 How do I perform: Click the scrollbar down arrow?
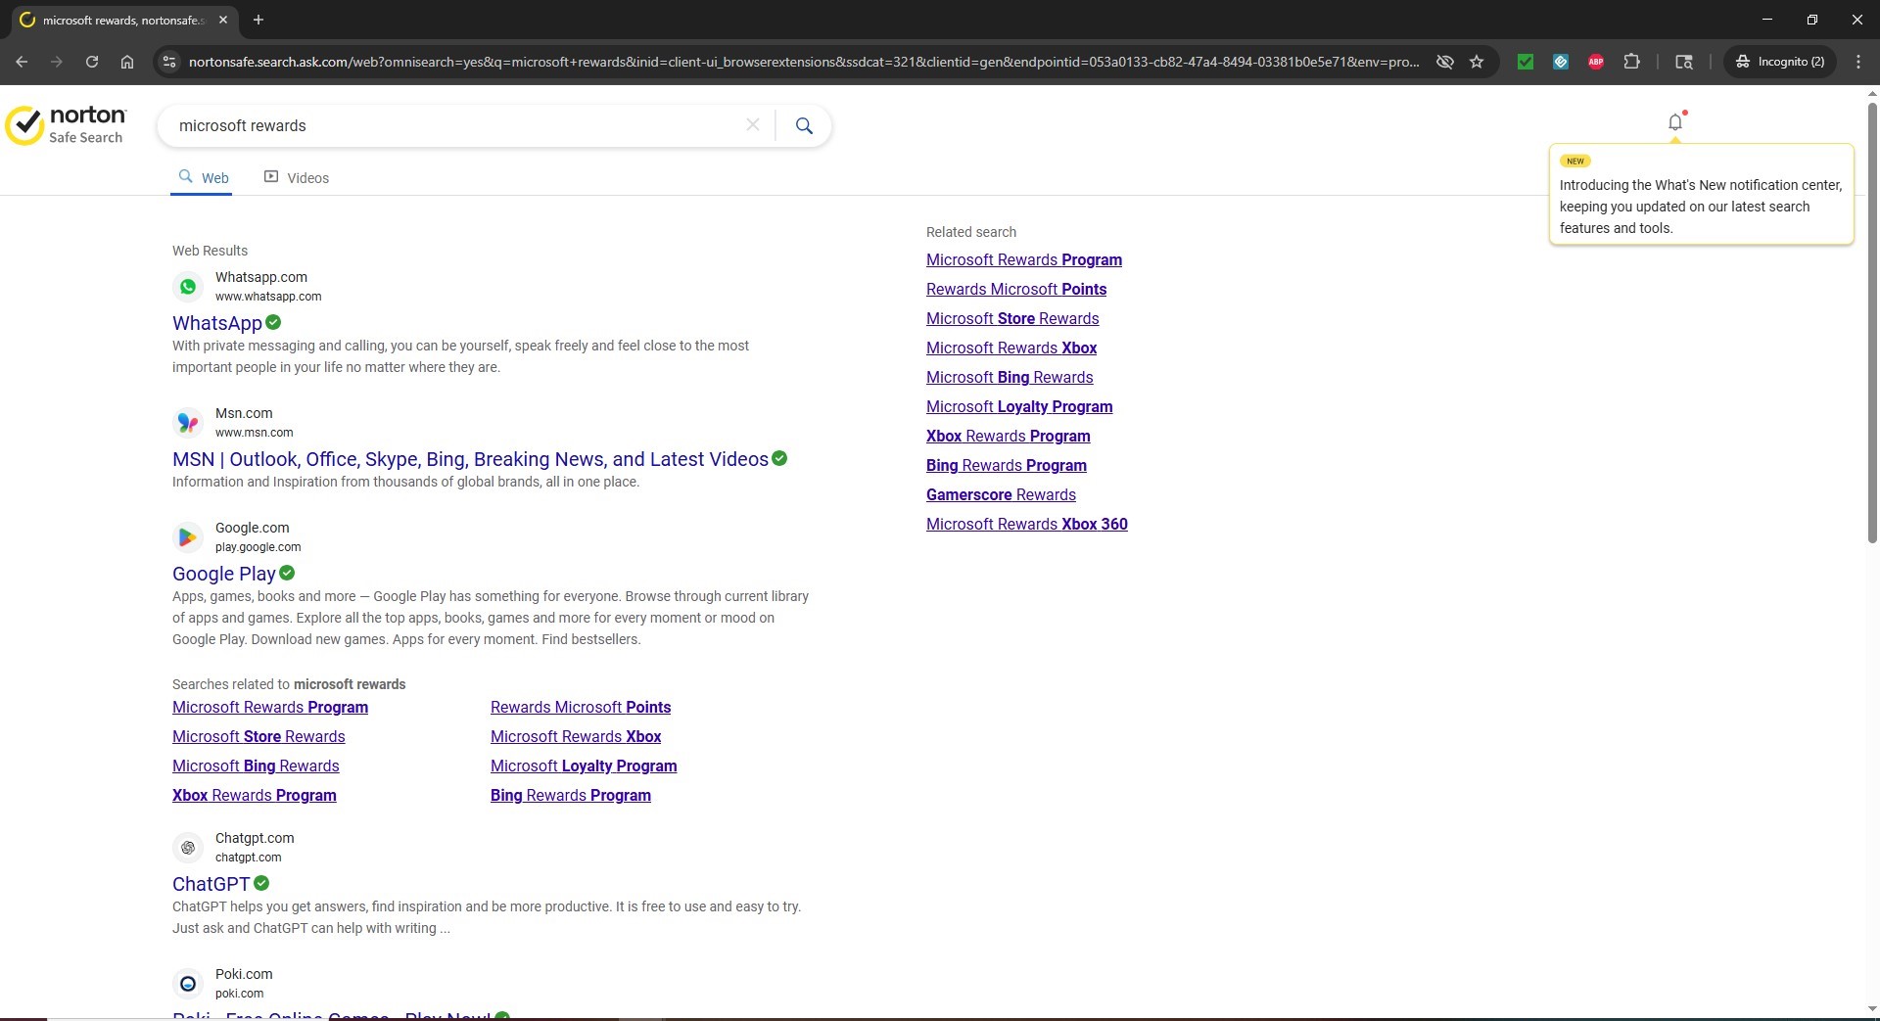(x=1872, y=1008)
